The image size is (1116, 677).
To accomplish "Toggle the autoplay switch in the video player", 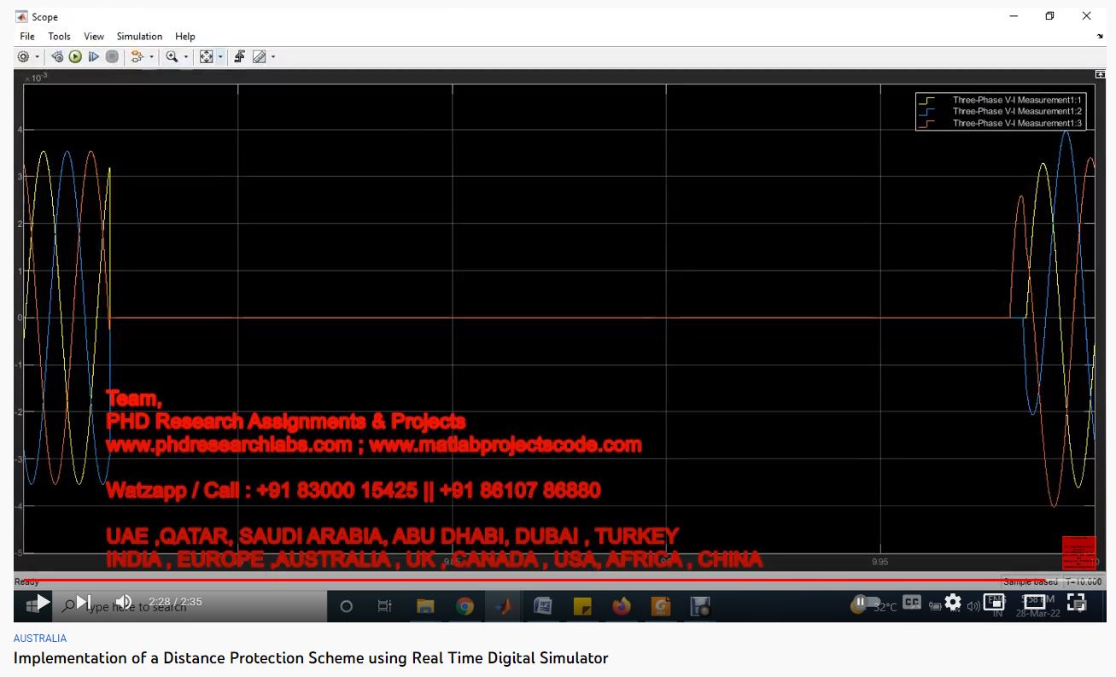I will point(865,603).
